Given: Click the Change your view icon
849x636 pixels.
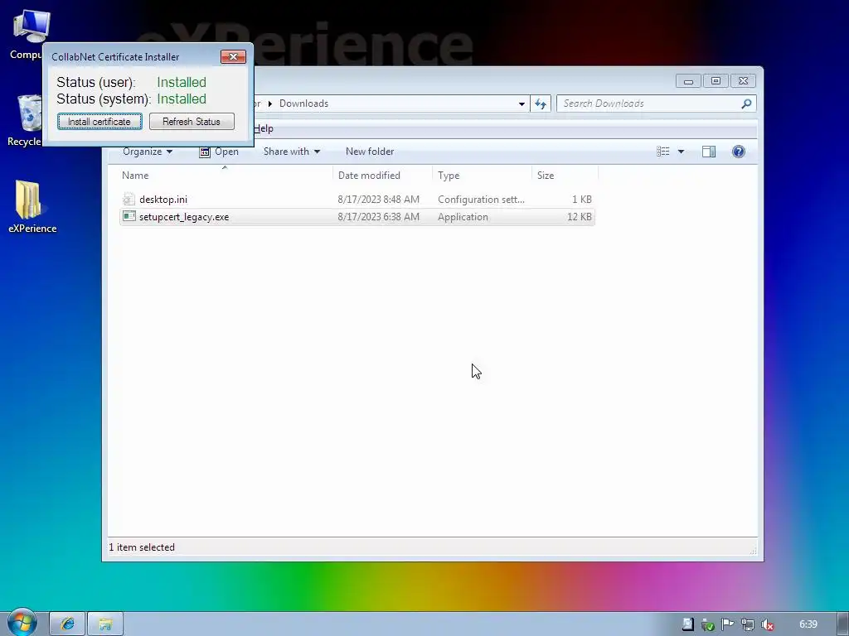Looking at the screenshot, I should coord(662,152).
